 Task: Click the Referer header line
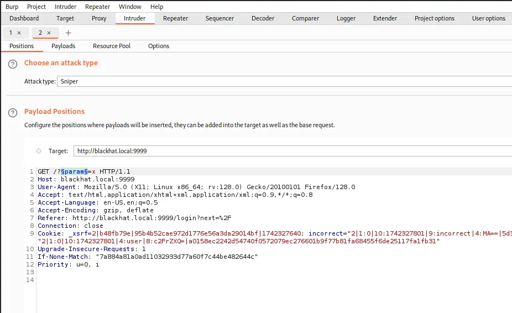point(134,218)
